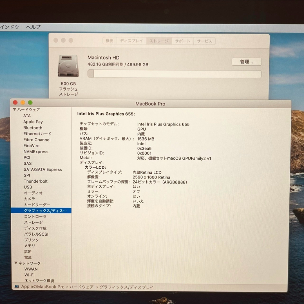Screen dimensions: 304x304
Task: Select PCI in the sidebar
Action: pos(27,157)
